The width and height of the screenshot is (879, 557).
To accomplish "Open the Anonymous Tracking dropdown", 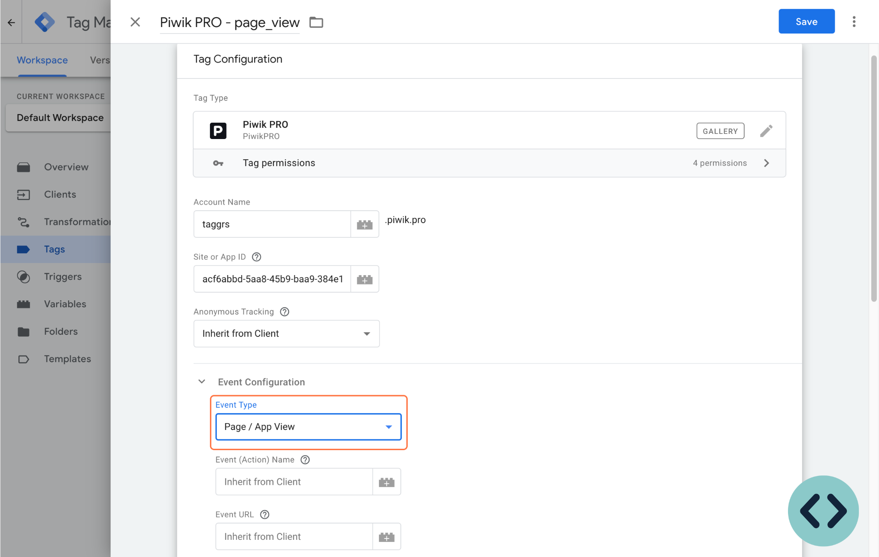I will (286, 333).
